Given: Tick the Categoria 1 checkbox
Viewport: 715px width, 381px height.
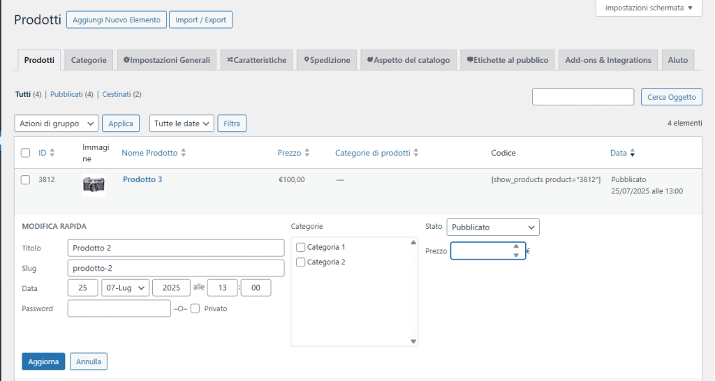Looking at the screenshot, I should [x=300, y=247].
